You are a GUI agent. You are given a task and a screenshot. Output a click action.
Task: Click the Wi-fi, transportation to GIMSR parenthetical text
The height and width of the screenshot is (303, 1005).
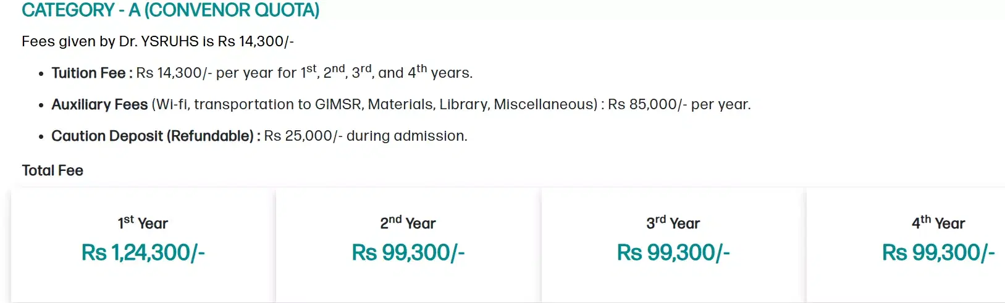[374, 104]
